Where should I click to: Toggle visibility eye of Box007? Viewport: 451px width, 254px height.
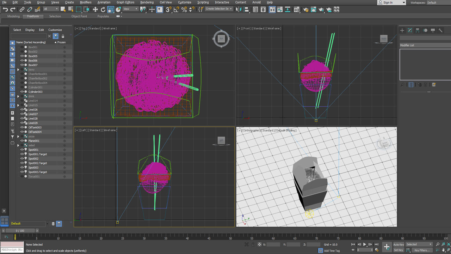pyautogui.click(x=22, y=65)
